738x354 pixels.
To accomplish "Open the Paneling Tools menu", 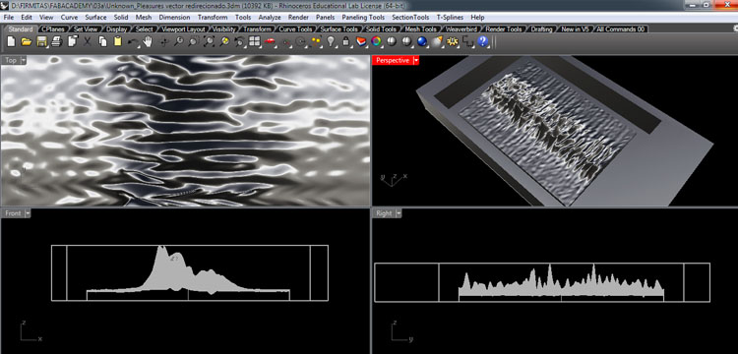I will 363,18.
